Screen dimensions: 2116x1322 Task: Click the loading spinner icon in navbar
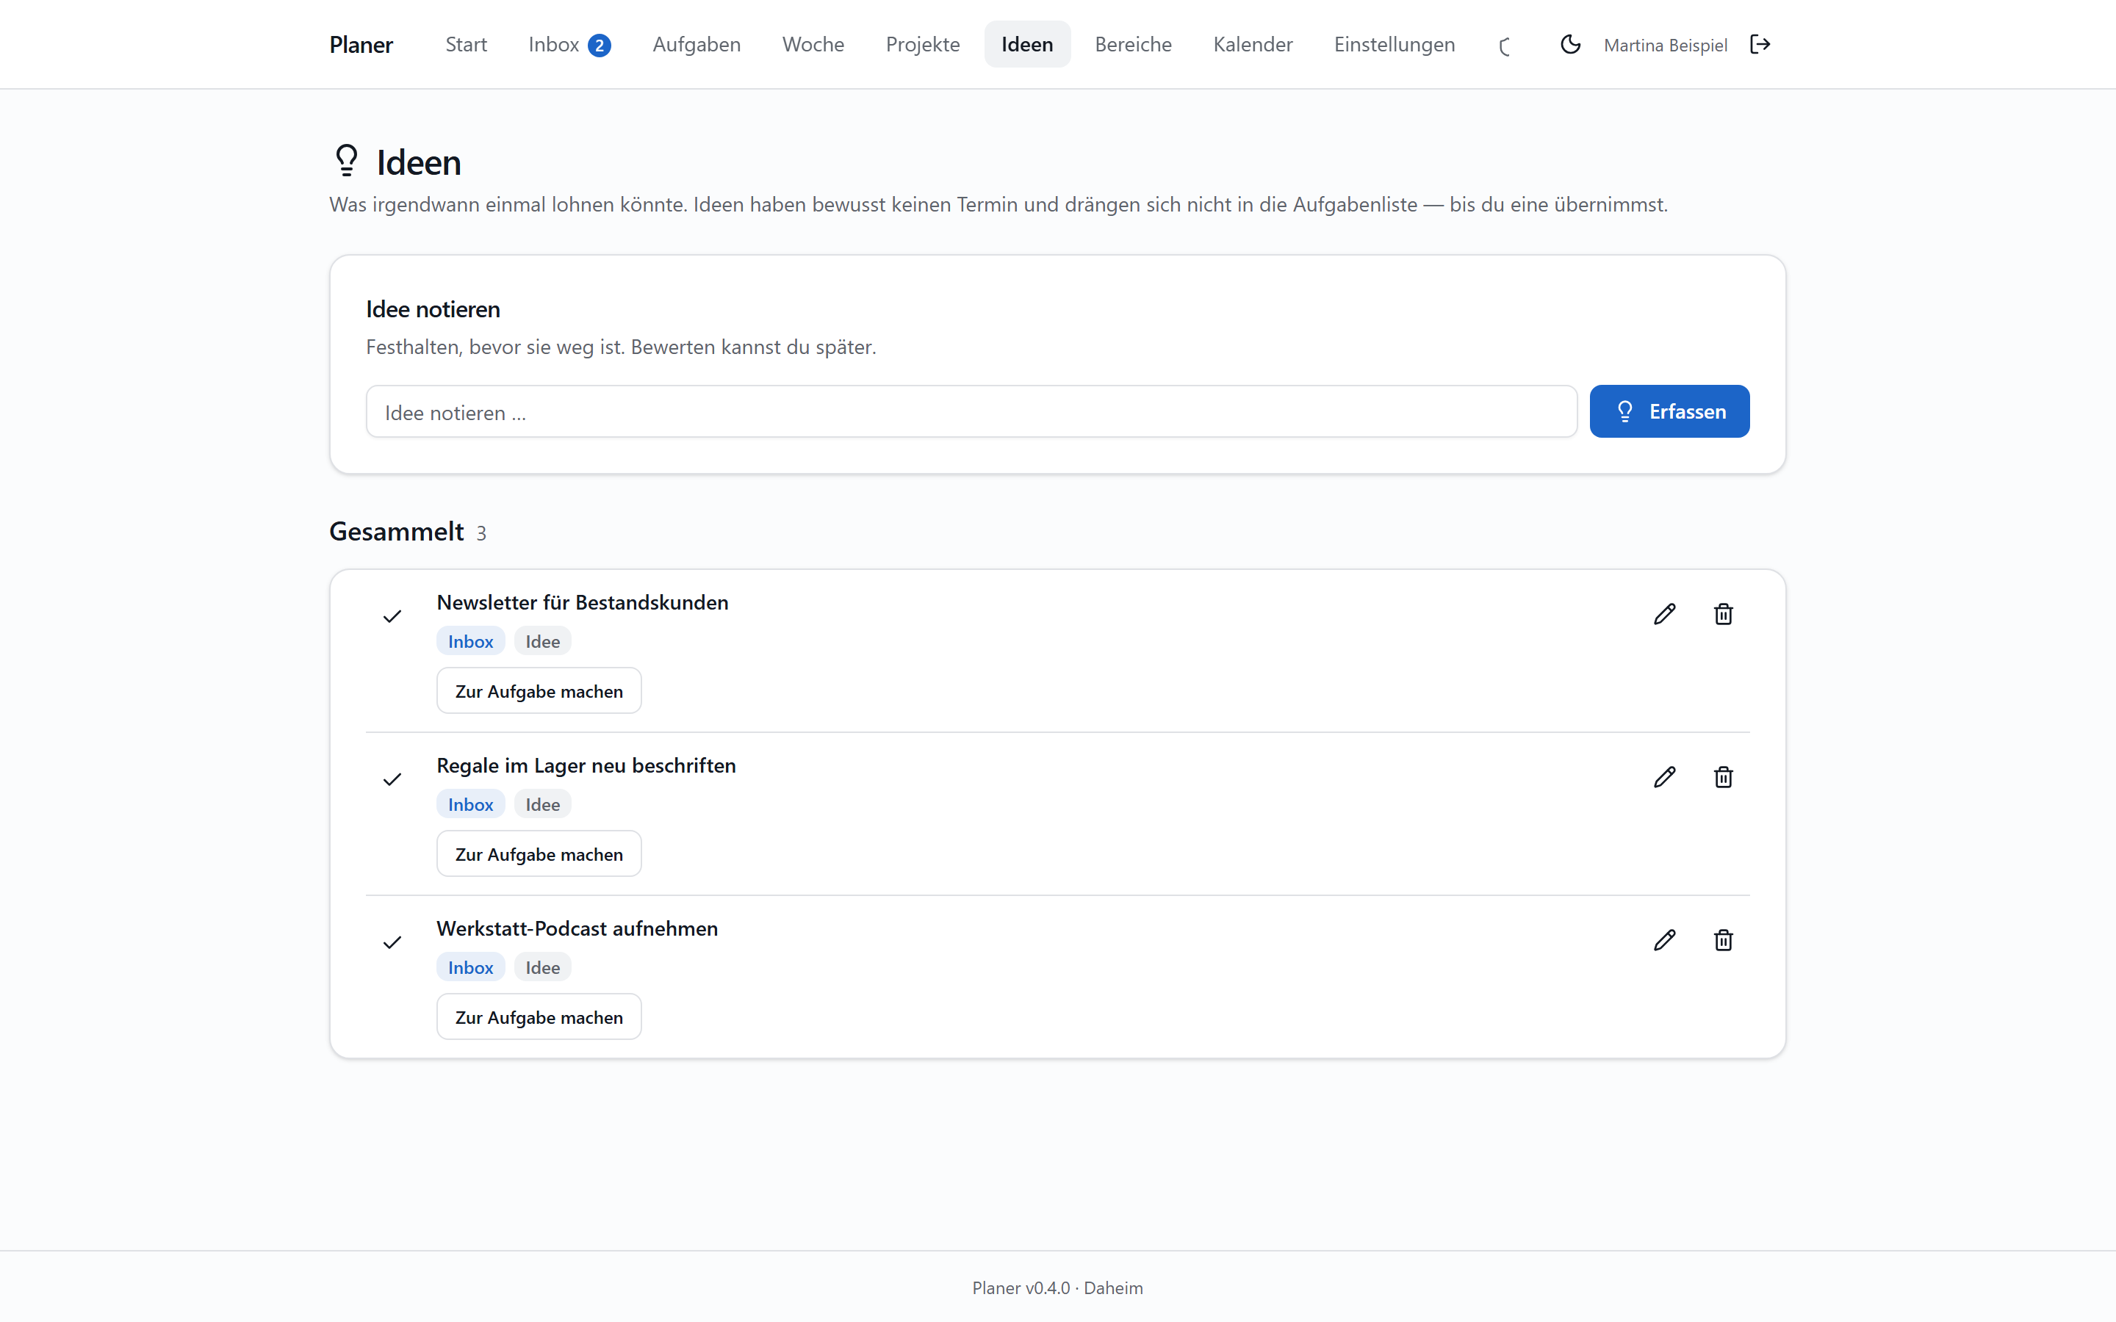(x=1505, y=46)
